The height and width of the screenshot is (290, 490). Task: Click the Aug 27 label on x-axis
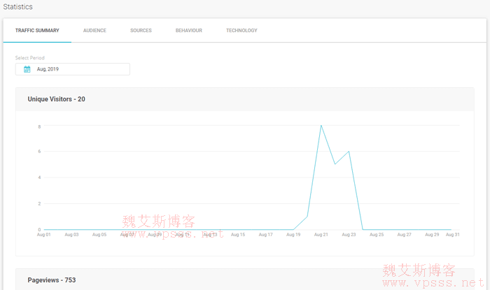pyautogui.click(x=405, y=235)
